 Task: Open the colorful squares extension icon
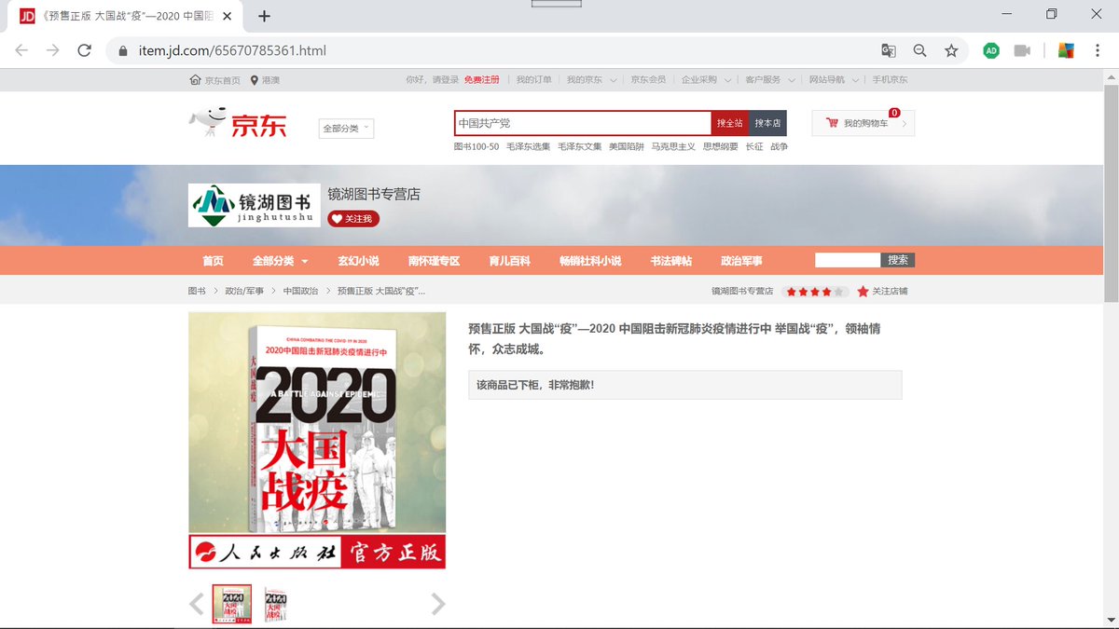tap(1066, 50)
